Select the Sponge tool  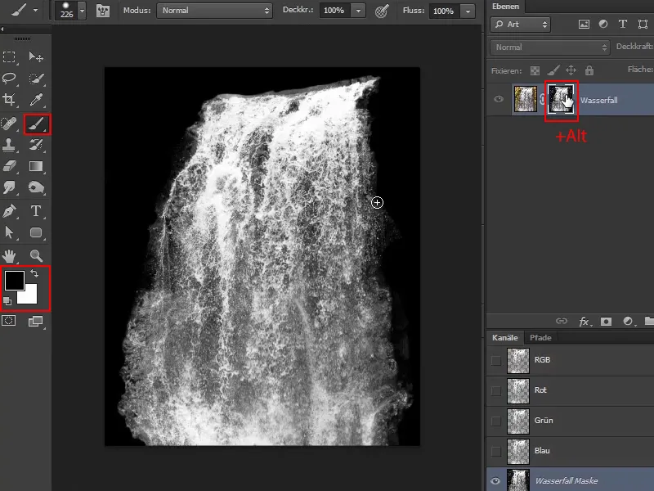[x=36, y=187]
